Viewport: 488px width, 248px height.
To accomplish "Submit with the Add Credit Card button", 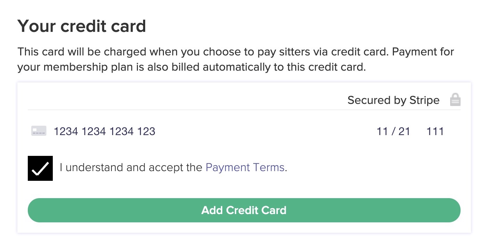I will 244,210.
